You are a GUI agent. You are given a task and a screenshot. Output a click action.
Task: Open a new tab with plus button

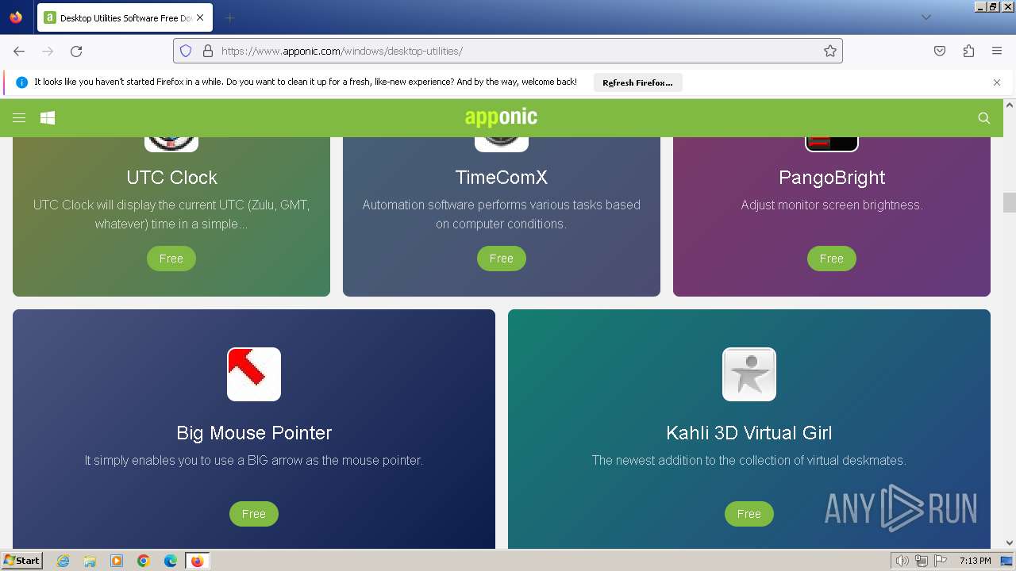point(230,17)
